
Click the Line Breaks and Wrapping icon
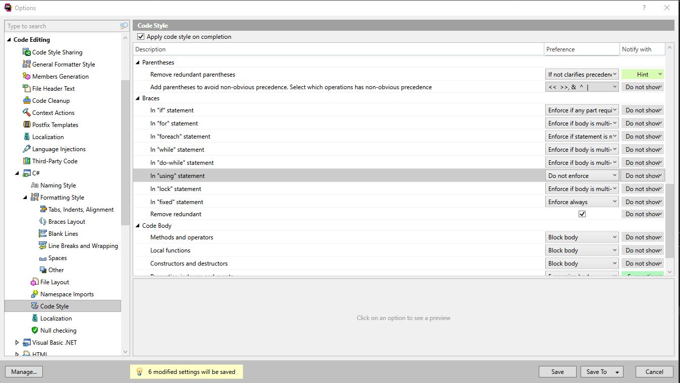[43, 245]
